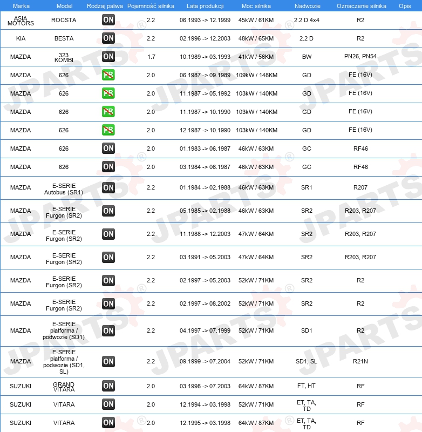Click date range 06.1987 -> 09.1989
422x432 pixels.
[205, 75]
